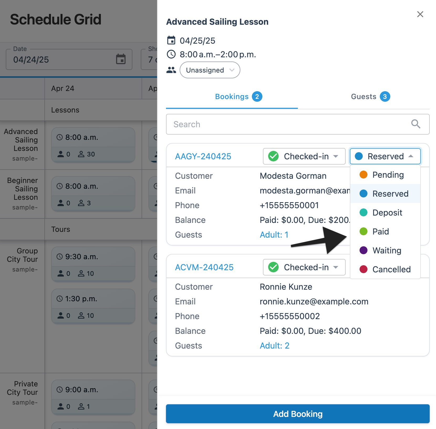Click Paid: $0.00, Due: $400.00 balance

(x=310, y=331)
